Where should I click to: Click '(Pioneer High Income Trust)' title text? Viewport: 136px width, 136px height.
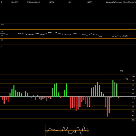[117, 2]
